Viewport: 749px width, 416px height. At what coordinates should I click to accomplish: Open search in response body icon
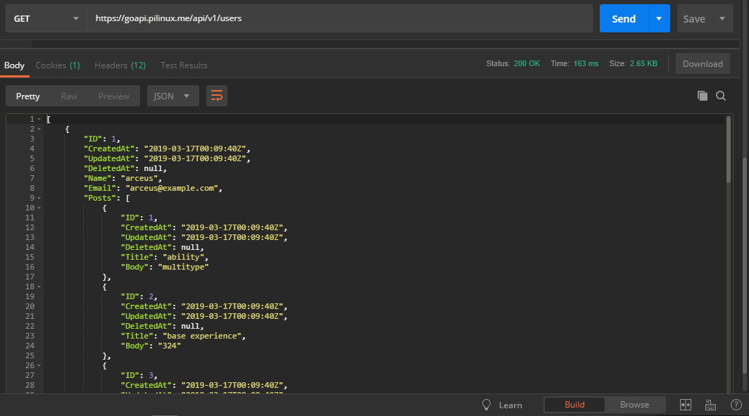[x=721, y=96]
